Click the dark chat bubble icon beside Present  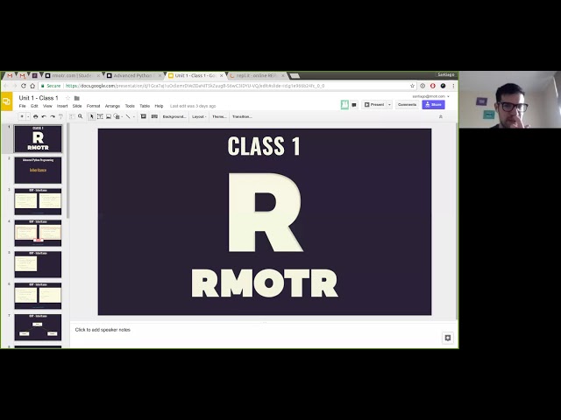point(354,105)
